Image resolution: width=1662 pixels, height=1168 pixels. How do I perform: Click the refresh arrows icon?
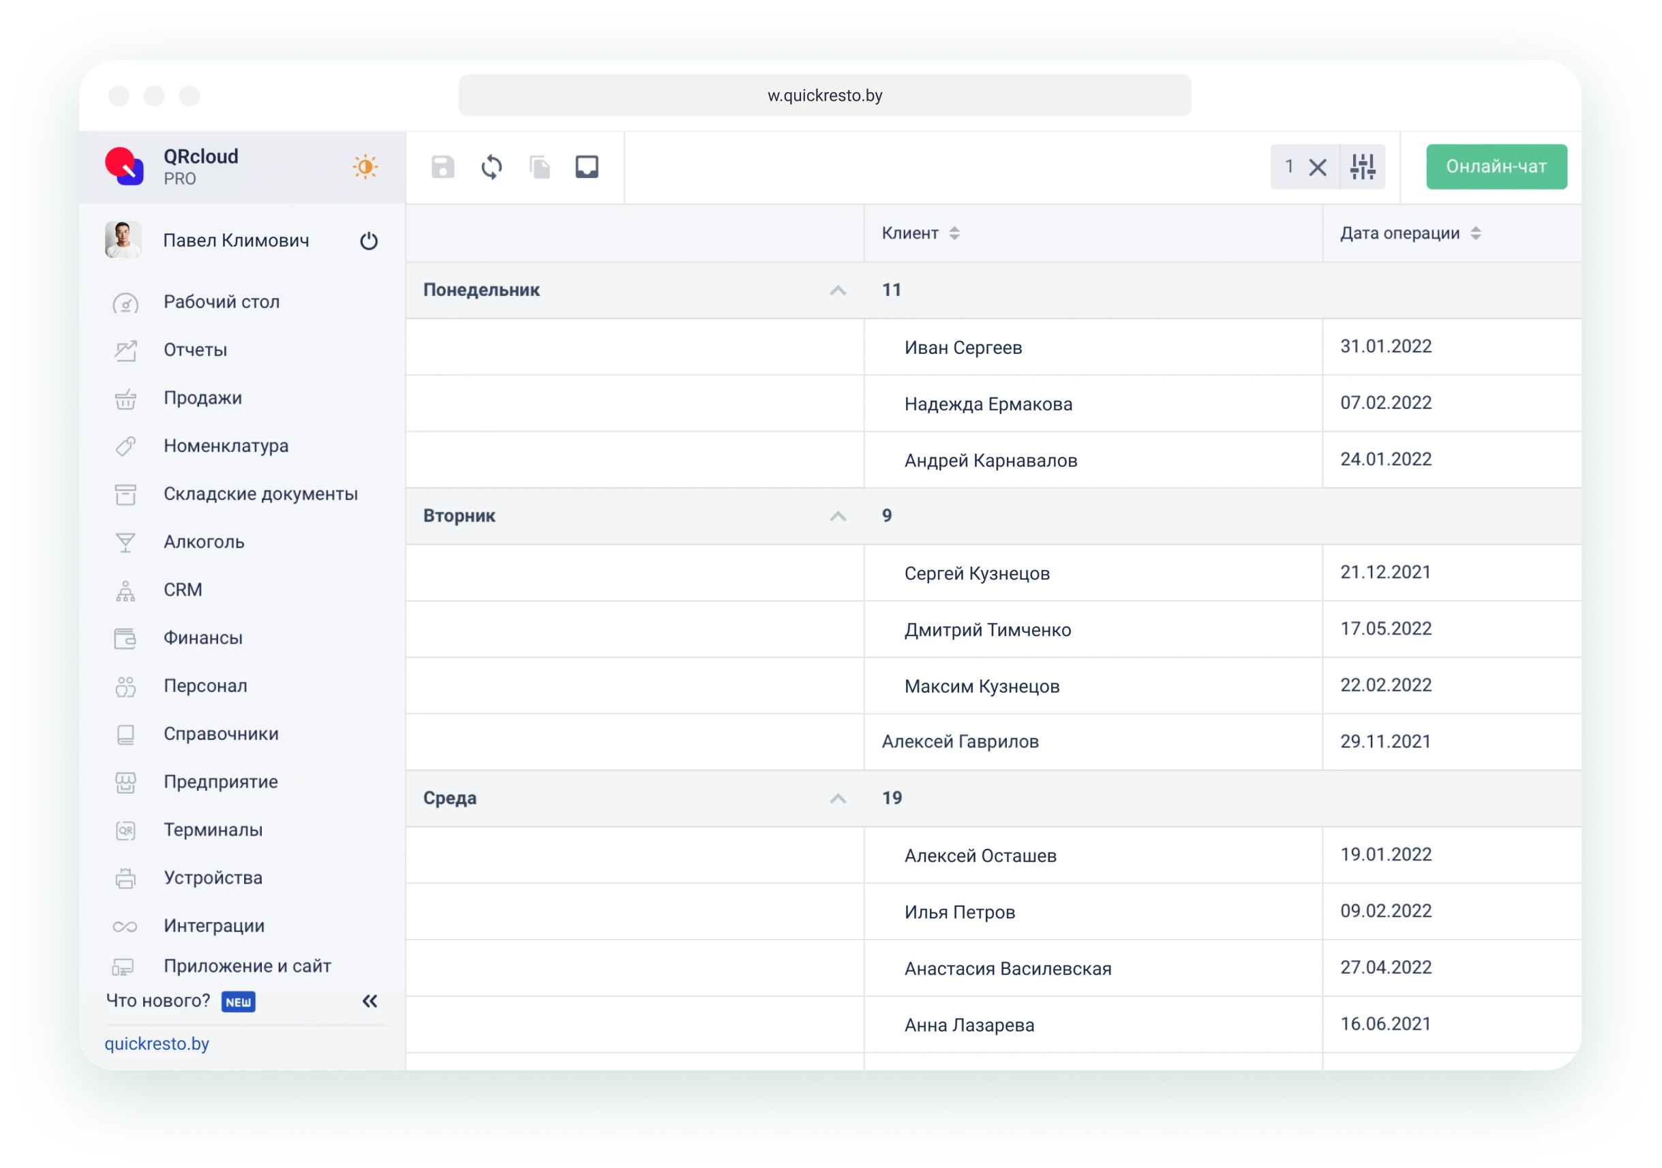(492, 166)
